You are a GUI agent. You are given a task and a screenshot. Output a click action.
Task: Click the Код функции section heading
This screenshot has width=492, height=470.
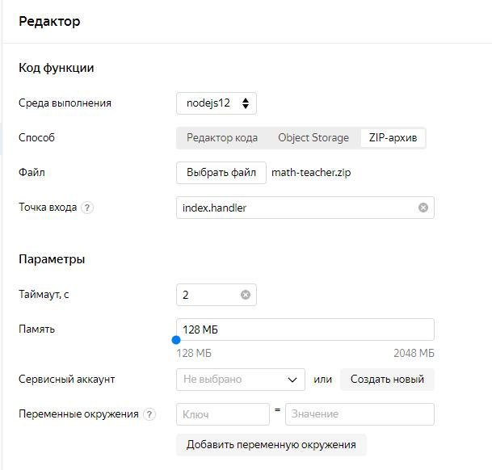(x=57, y=68)
